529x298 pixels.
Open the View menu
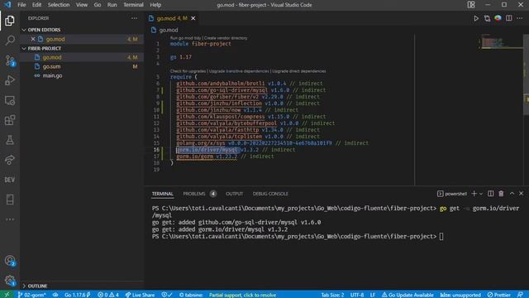[x=82, y=5]
